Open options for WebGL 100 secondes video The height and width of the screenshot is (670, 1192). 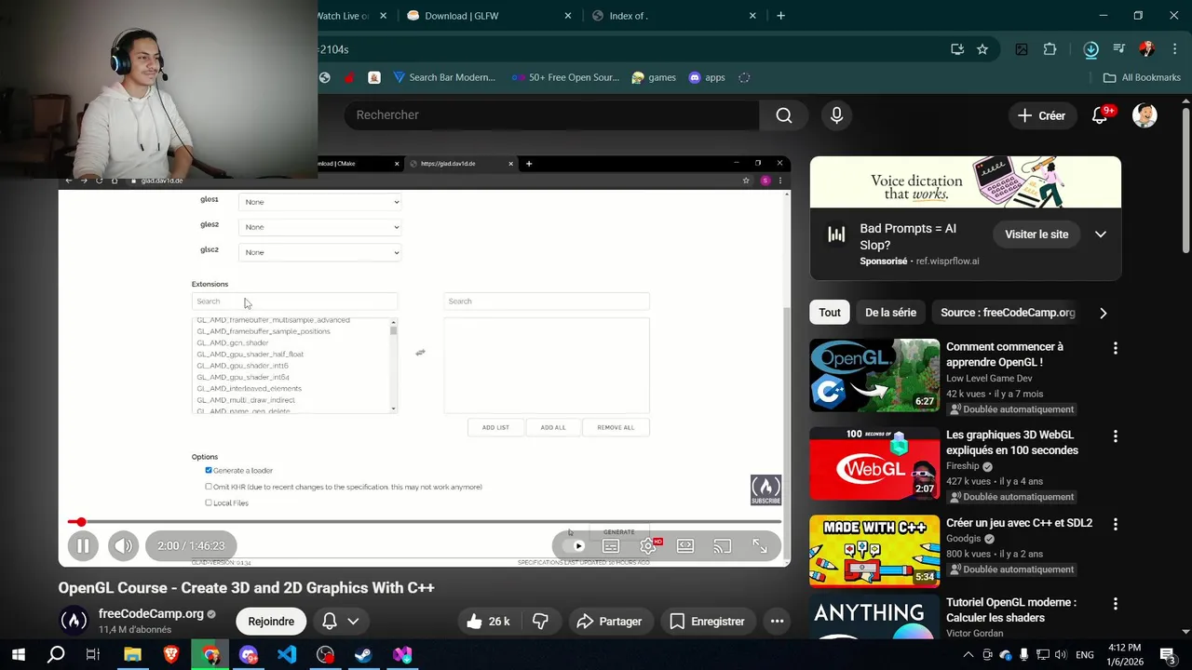pyautogui.click(x=1115, y=435)
